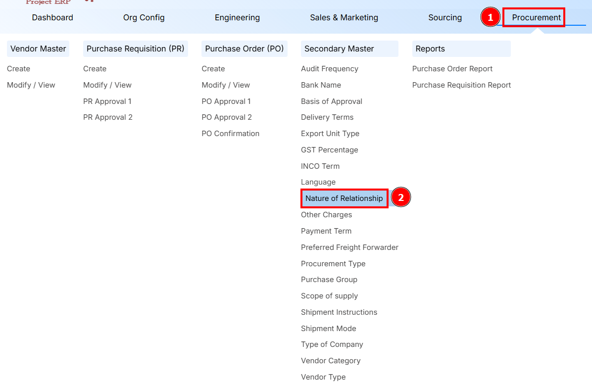Open the Procurement menu tab

tap(536, 18)
